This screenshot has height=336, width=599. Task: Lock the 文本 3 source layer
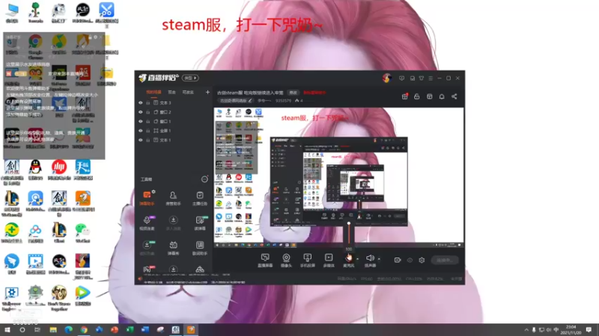coord(148,103)
